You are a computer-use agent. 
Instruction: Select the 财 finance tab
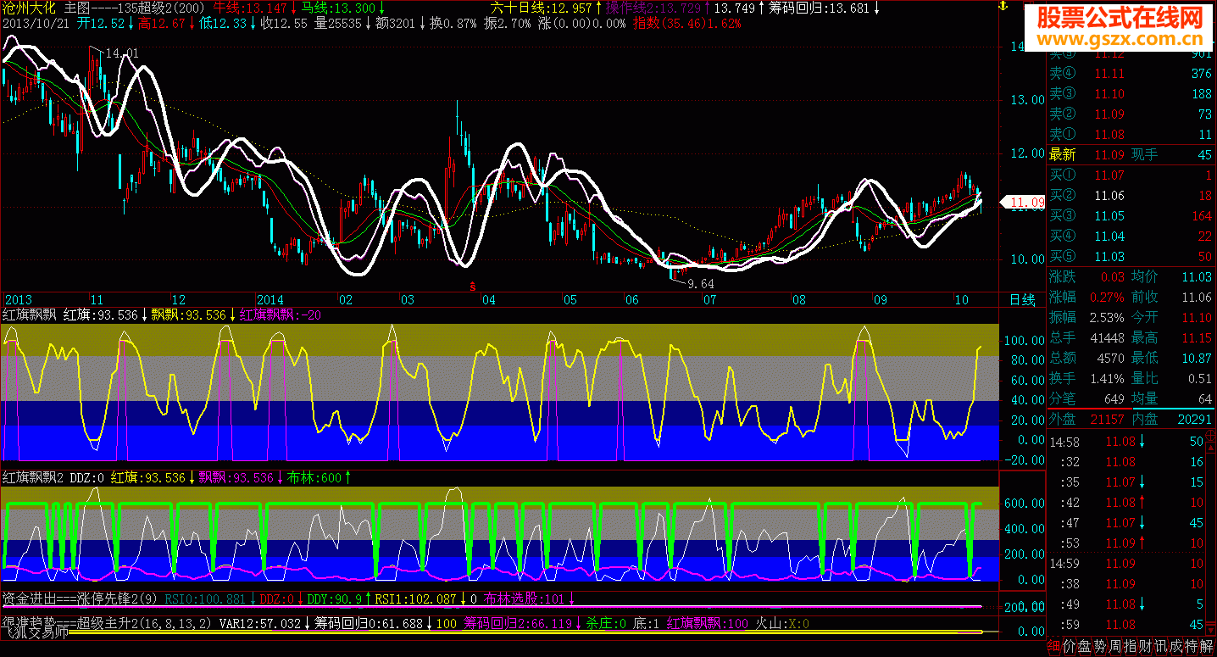[1145, 646]
